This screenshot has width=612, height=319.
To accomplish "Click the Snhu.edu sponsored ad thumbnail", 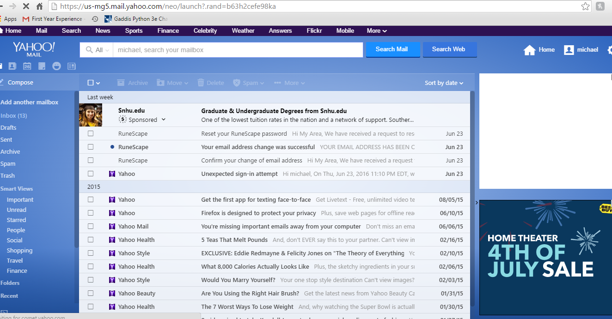I will pos(91,115).
